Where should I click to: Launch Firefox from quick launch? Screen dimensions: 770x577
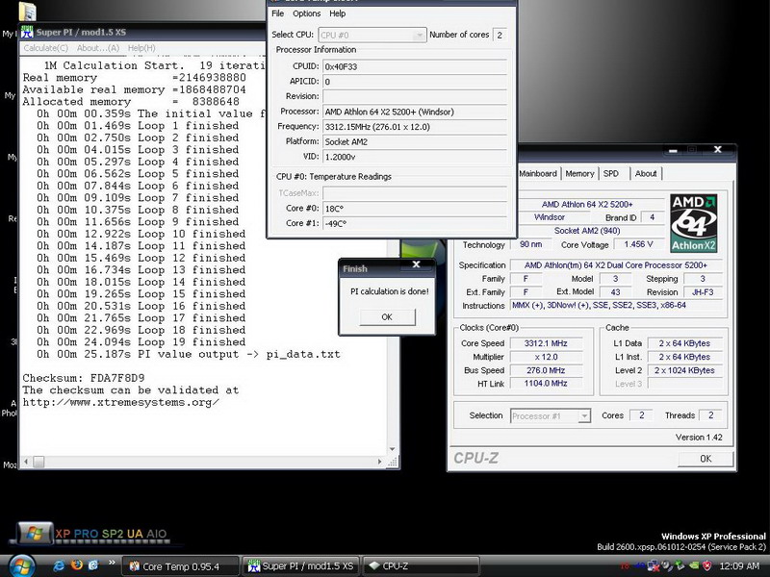(x=77, y=564)
